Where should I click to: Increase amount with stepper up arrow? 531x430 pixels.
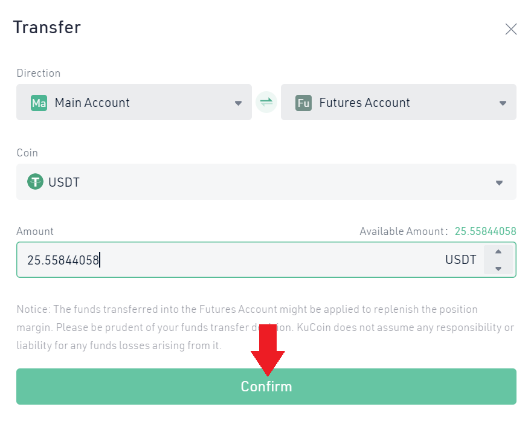(498, 252)
